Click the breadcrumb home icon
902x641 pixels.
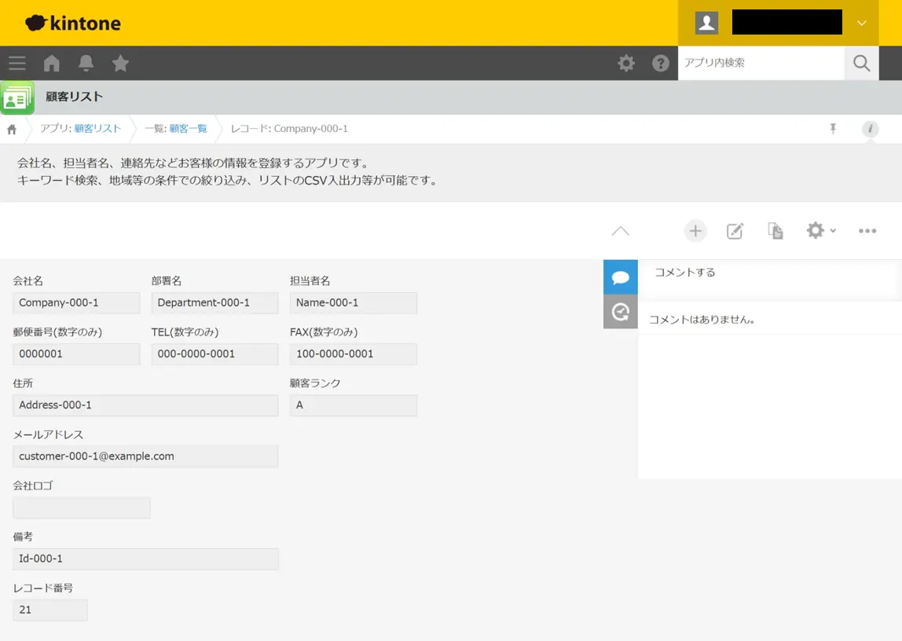tap(12, 130)
